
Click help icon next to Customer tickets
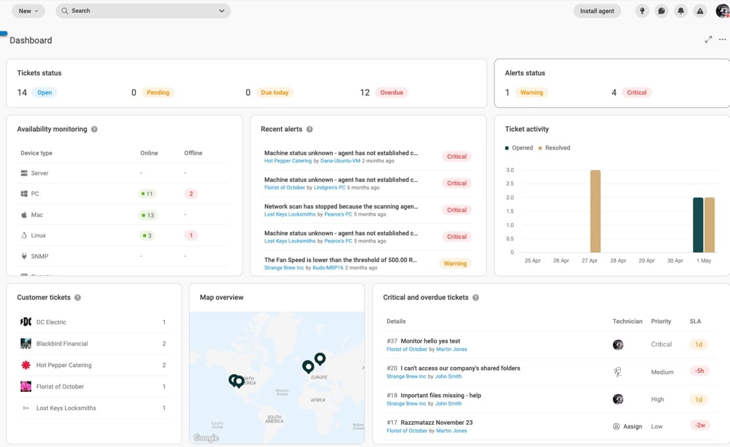pyautogui.click(x=78, y=298)
